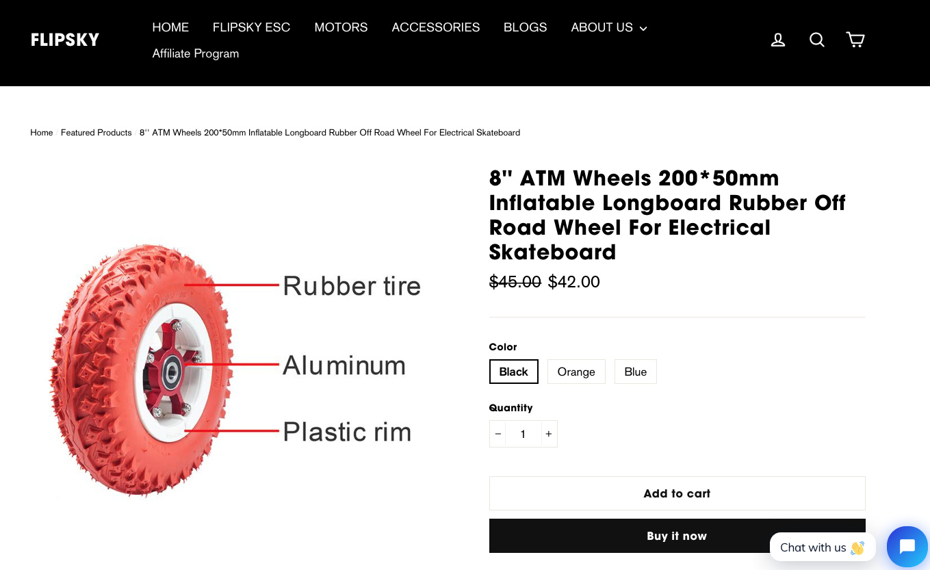Open the shopping cart icon

click(x=855, y=40)
